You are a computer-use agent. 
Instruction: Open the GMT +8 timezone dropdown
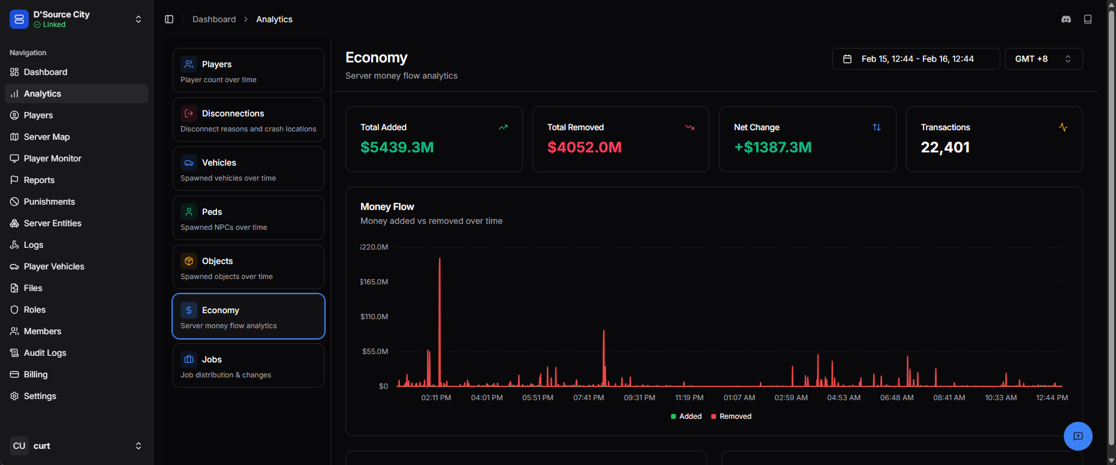coord(1043,59)
